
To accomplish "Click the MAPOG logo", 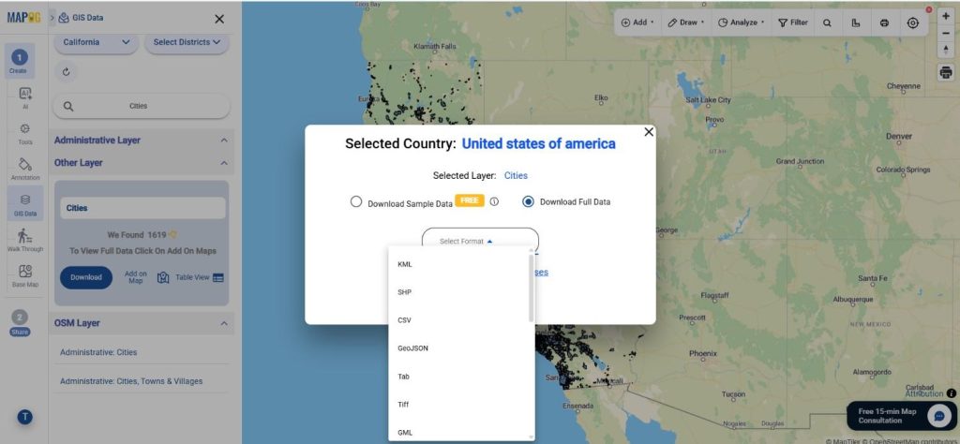I will [x=23, y=17].
